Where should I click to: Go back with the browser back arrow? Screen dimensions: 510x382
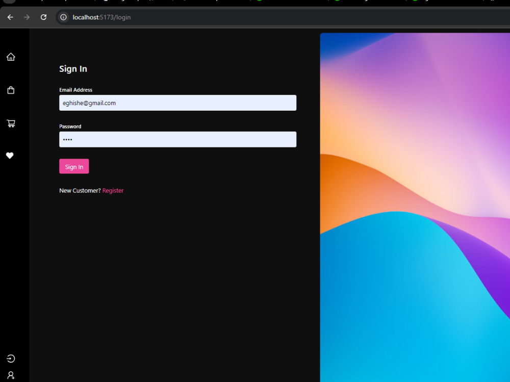tap(10, 17)
